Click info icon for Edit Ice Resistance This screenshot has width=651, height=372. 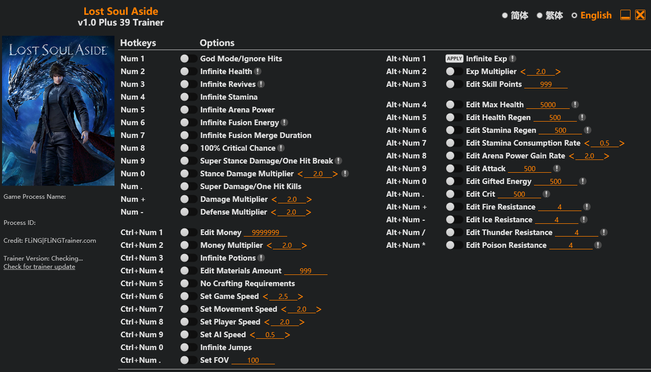pos(584,220)
